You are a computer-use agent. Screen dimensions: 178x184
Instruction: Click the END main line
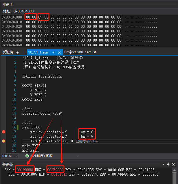[30, 150]
